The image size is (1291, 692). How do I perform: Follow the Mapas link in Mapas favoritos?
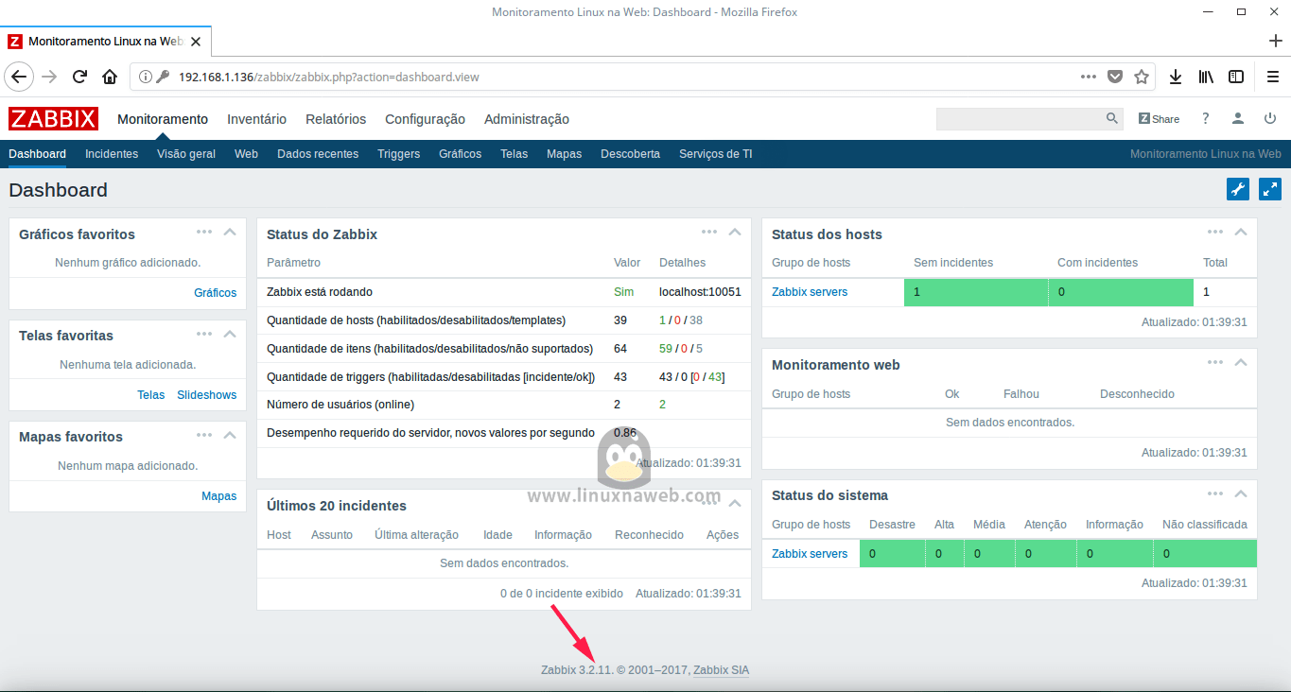click(219, 496)
